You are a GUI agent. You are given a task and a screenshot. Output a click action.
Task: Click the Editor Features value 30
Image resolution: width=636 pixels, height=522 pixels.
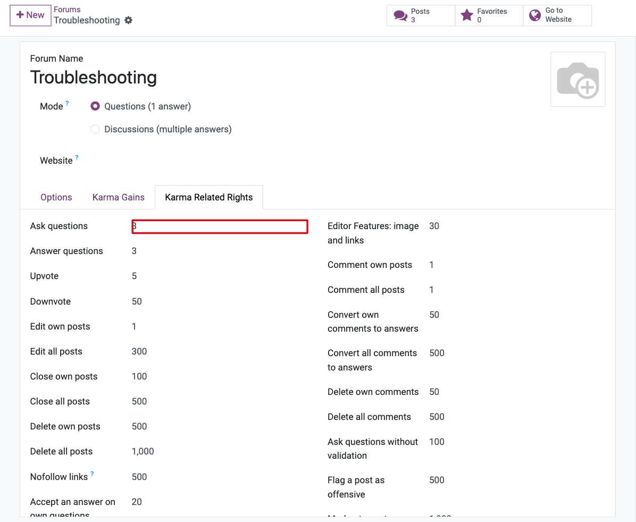click(x=434, y=226)
